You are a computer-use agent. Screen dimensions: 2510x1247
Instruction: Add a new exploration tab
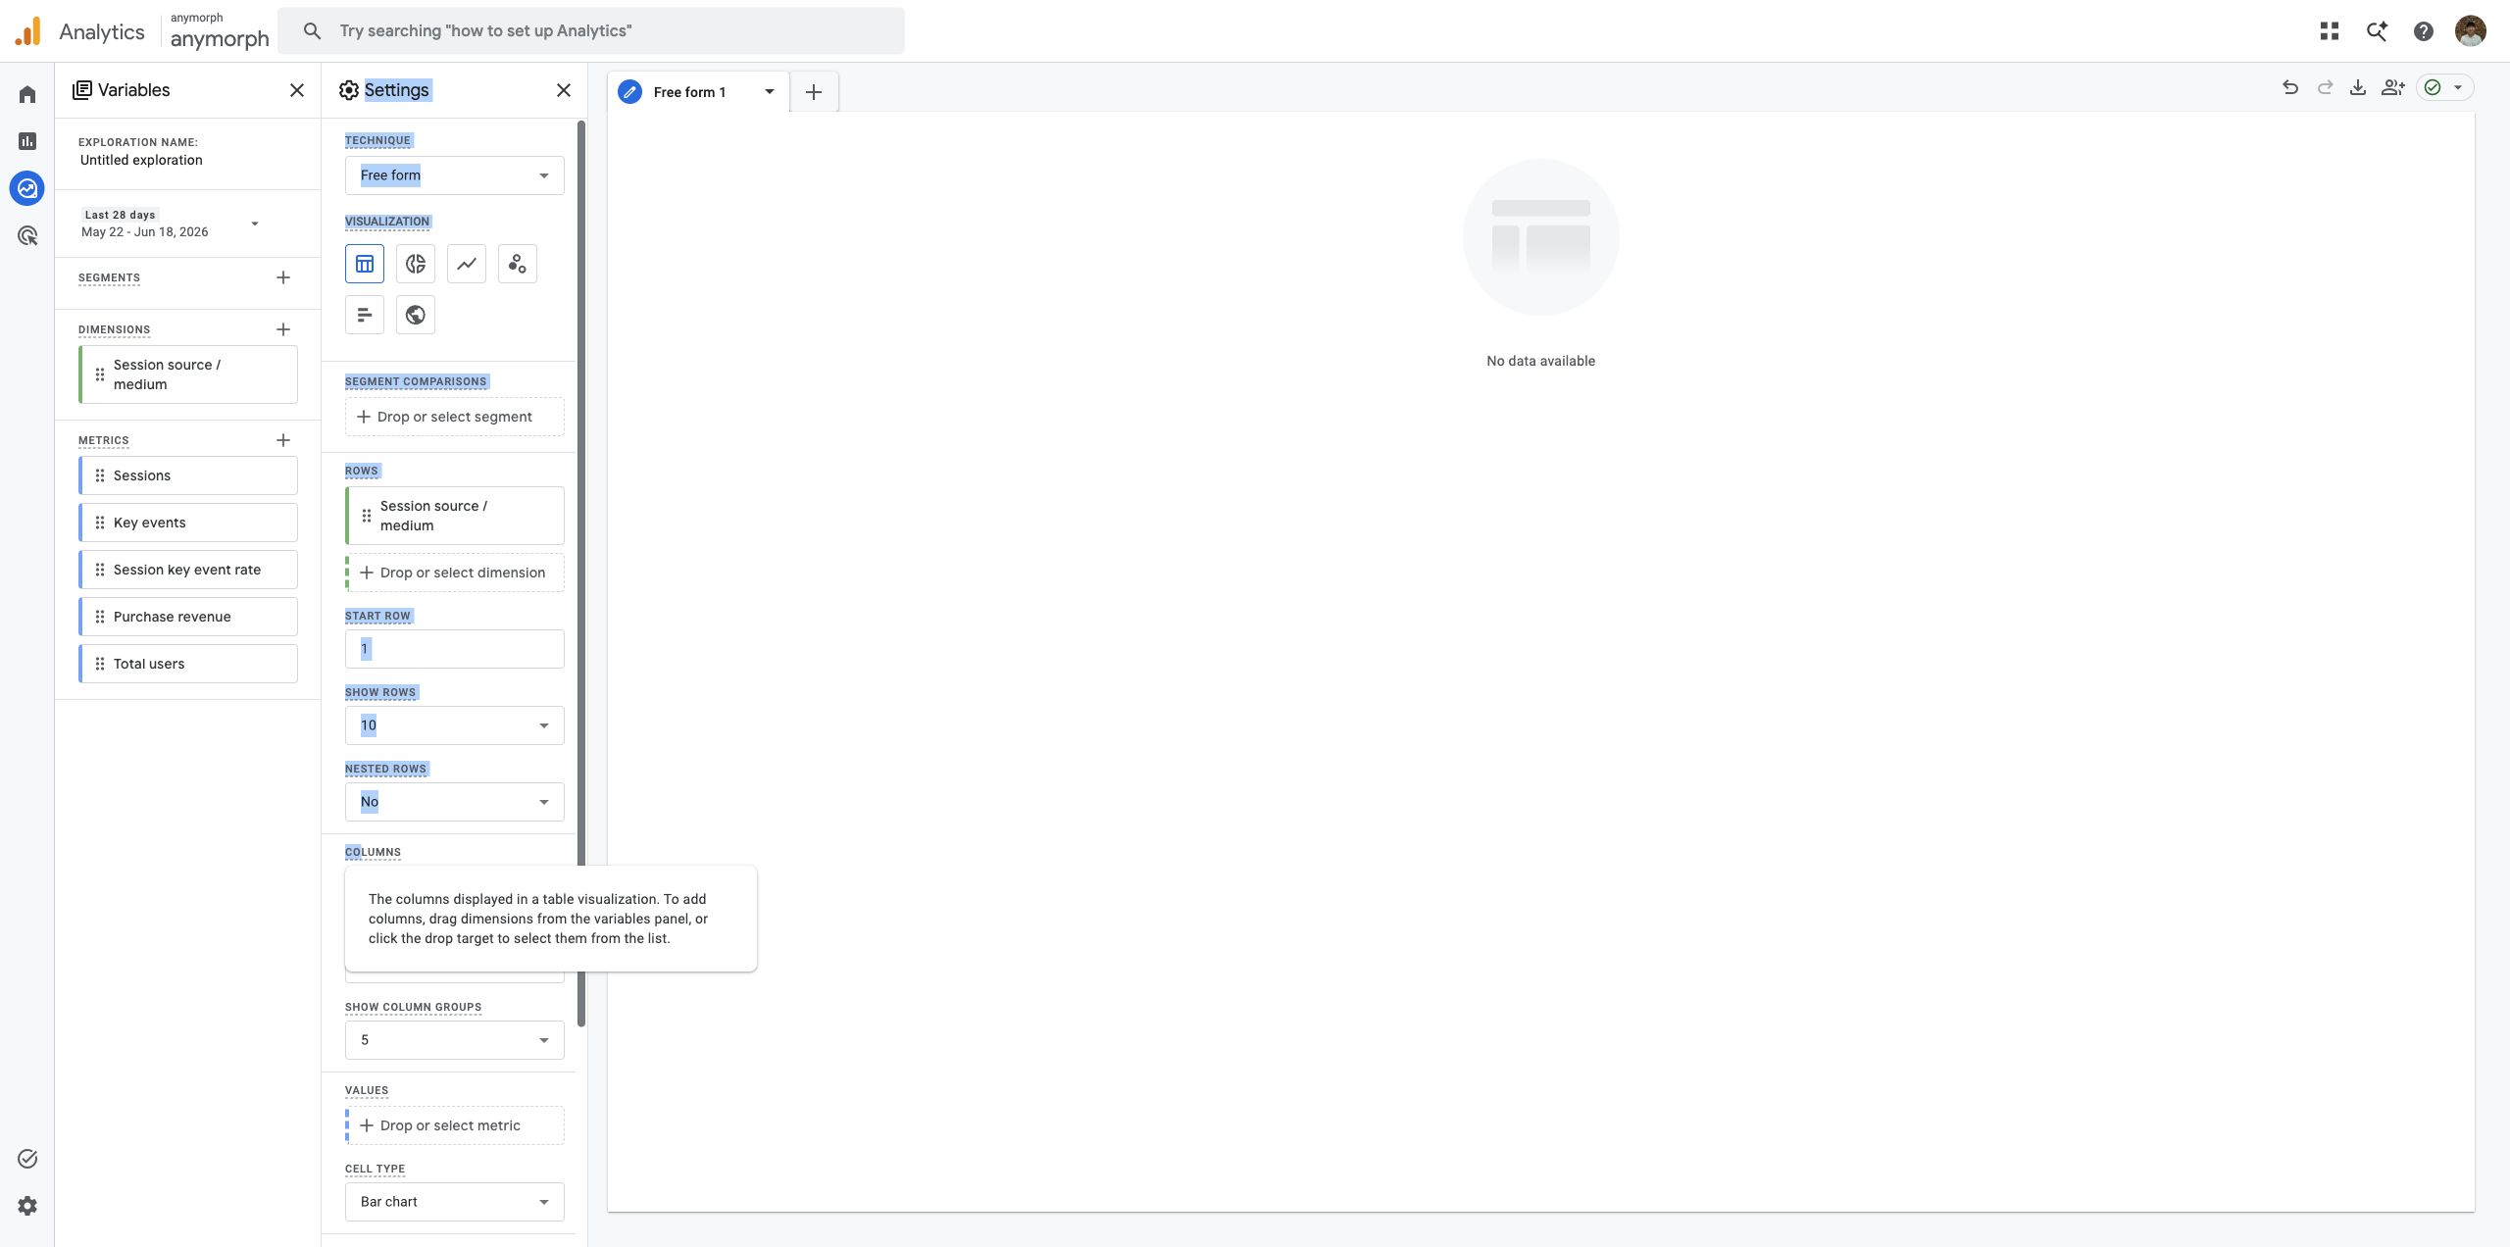[814, 92]
